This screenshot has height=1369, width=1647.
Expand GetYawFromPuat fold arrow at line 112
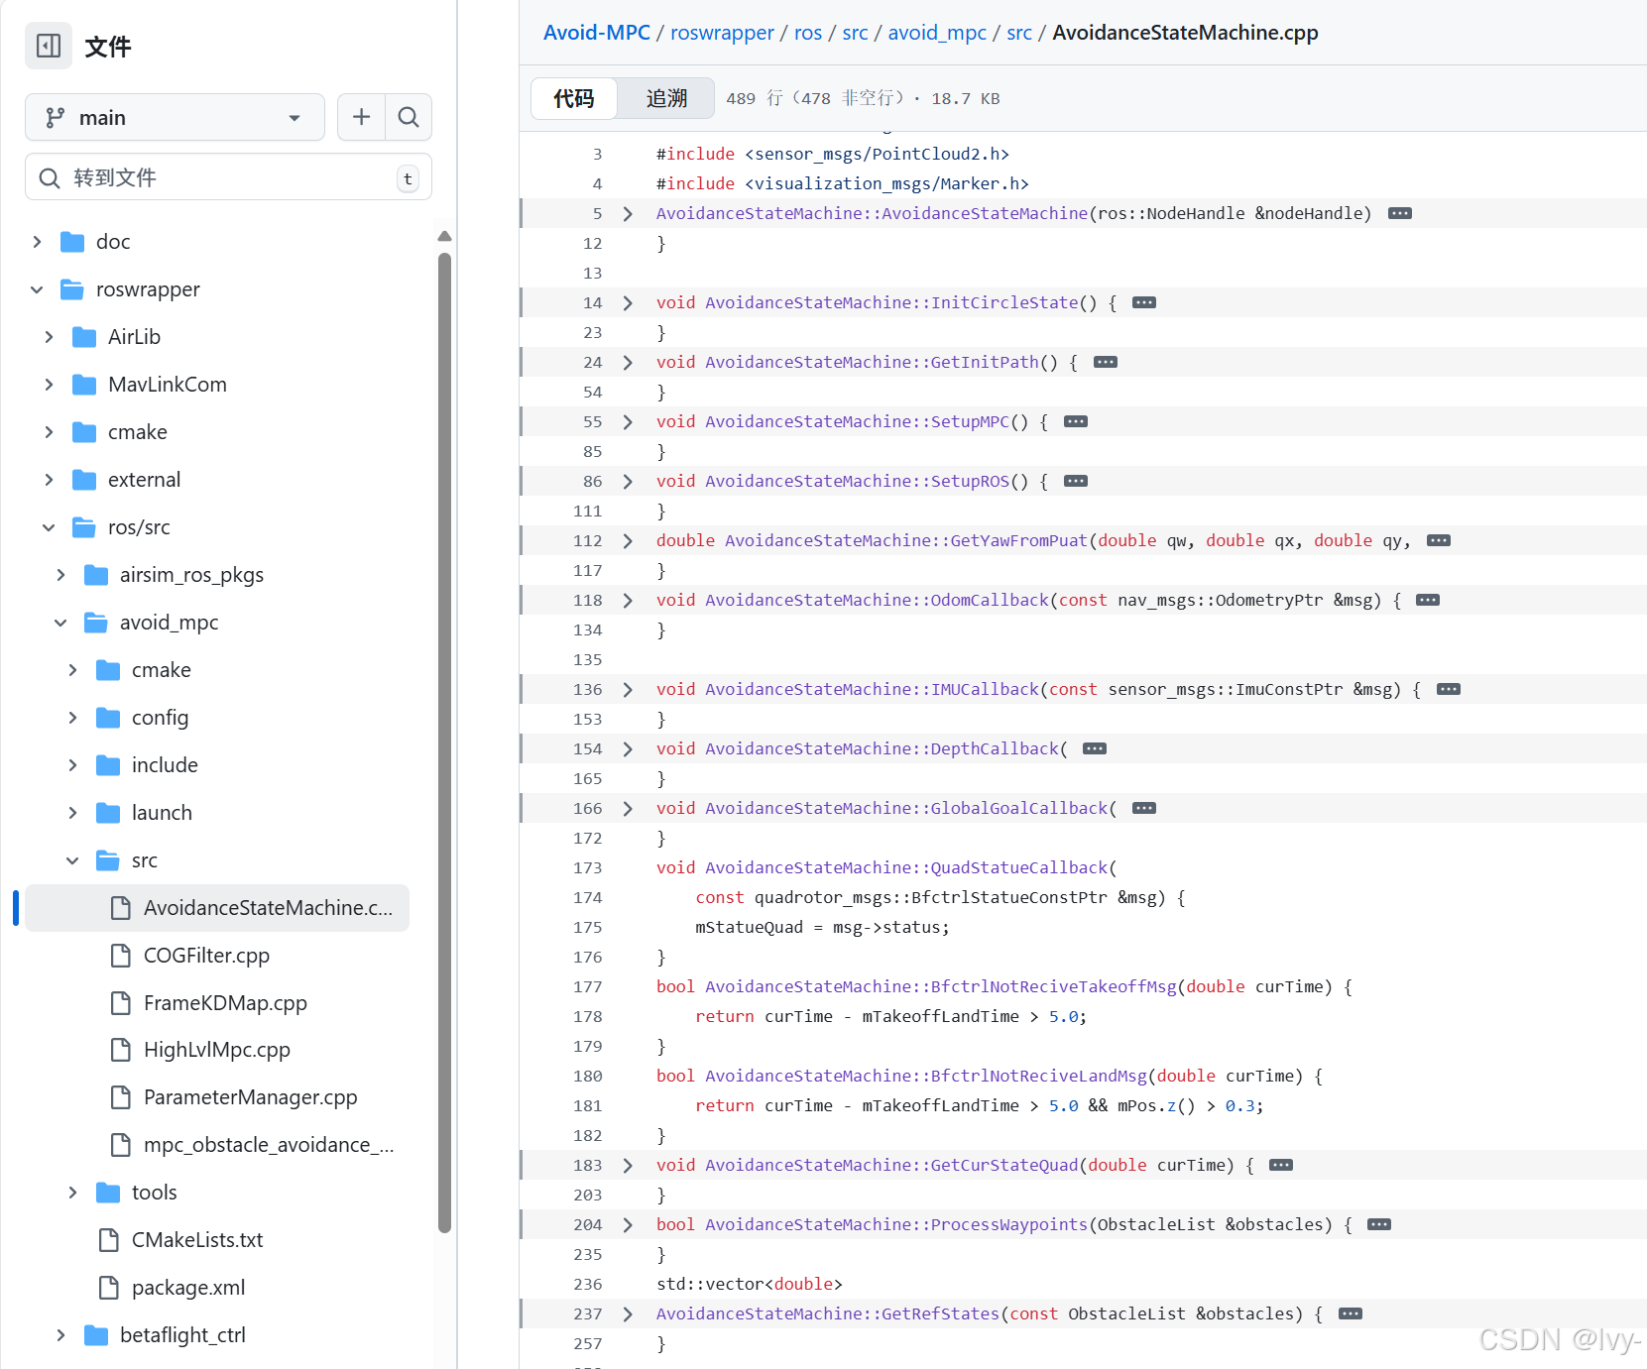[628, 541]
